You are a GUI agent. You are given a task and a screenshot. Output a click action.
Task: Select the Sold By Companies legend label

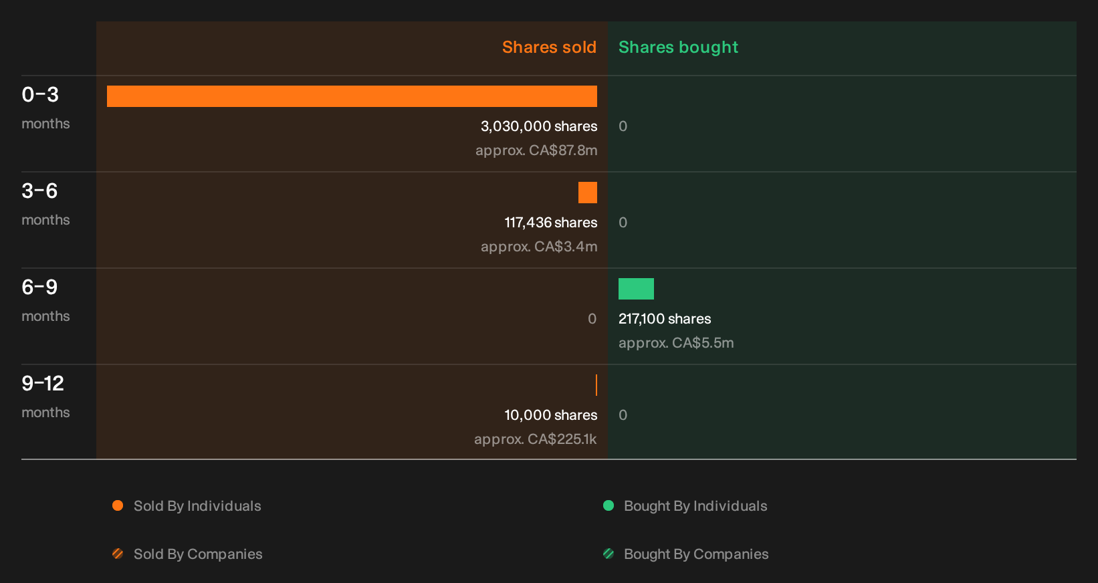tap(198, 554)
